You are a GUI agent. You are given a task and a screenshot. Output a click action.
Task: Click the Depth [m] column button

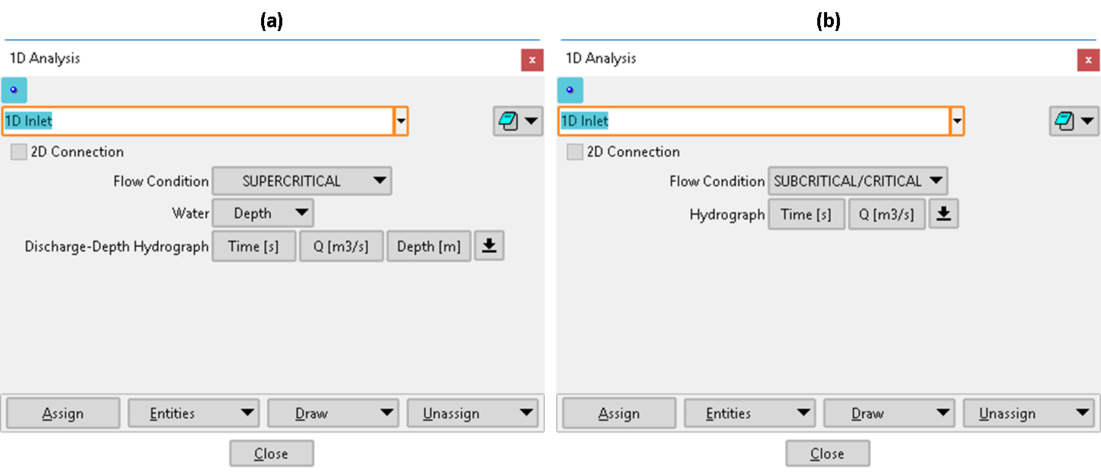coord(428,247)
